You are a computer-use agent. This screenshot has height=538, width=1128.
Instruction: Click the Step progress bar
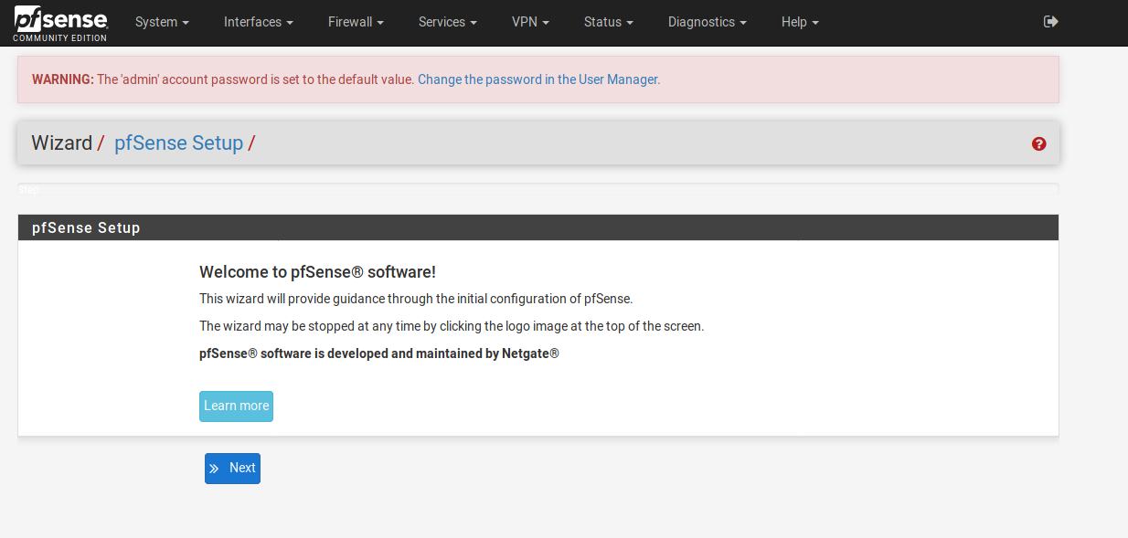[x=537, y=189]
